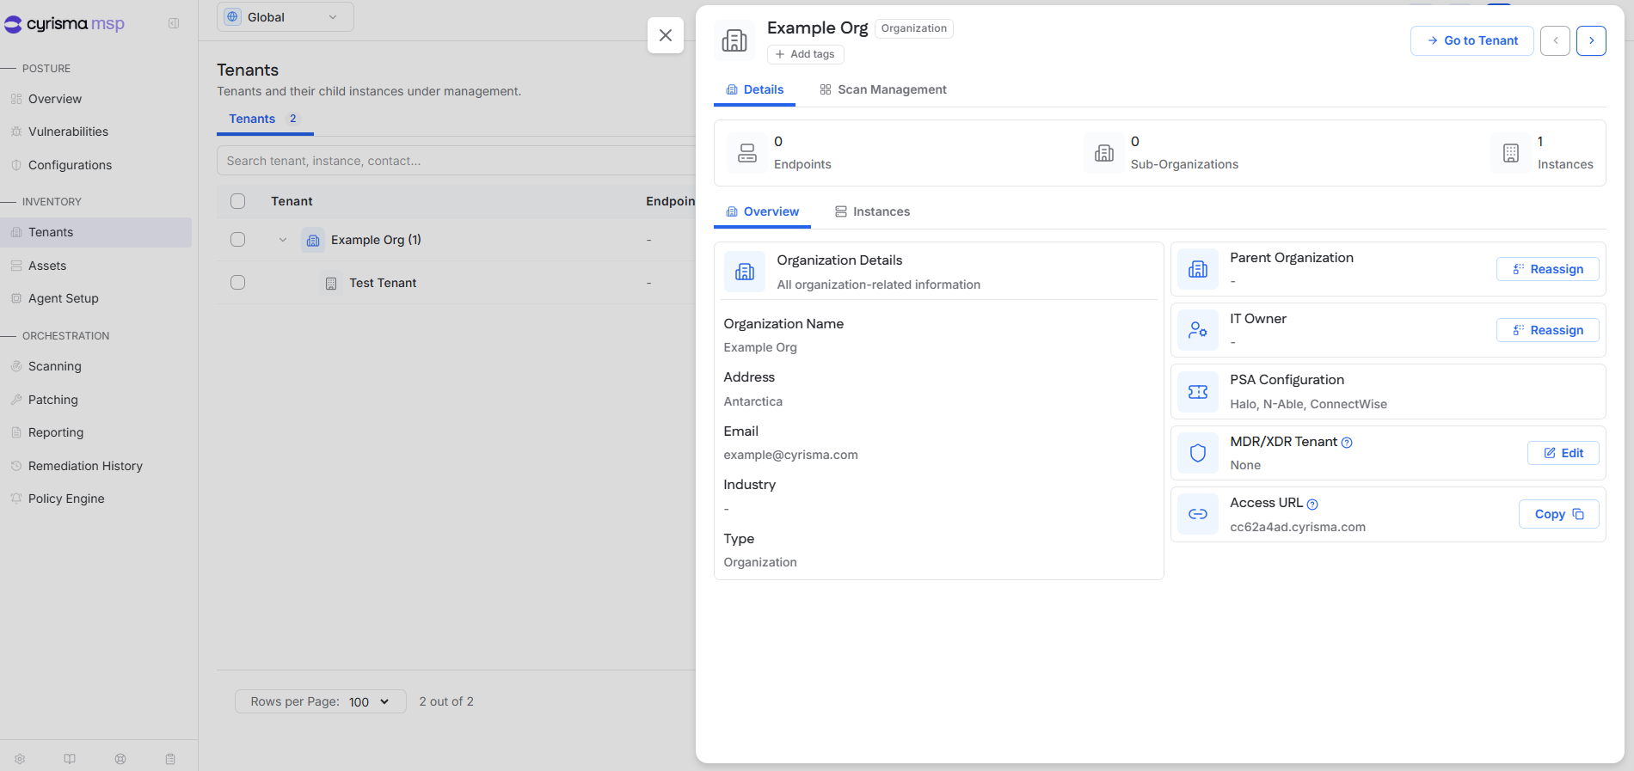Click the support lifebuoy icon in sidebar footer
1634x771 pixels.
[x=120, y=759]
